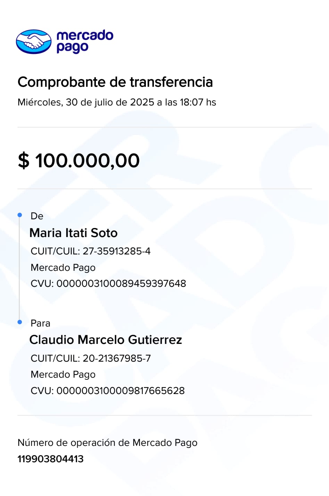Click the Mercado Pago handshake logo
The width and height of the screenshot is (329, 496).
(x=34, y=42)
